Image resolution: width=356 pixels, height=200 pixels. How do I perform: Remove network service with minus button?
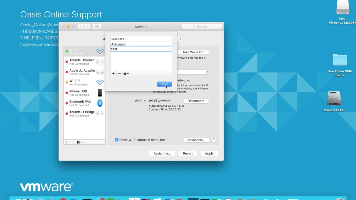tap(73, 142)
